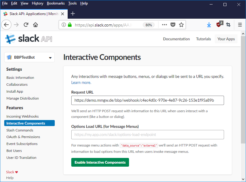246x182 pixels.
Task: Bookmark this page with the star
Action: coord(181,25)
